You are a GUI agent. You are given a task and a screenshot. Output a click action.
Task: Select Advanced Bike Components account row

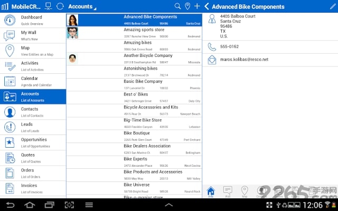134,20
